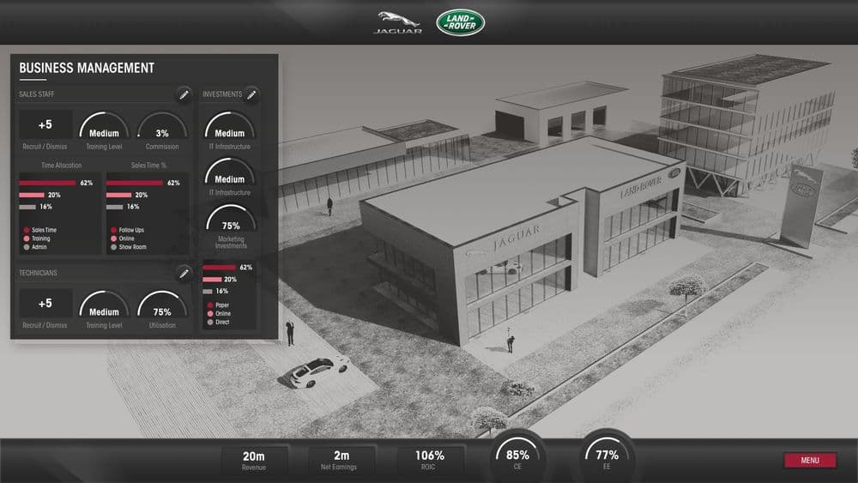Click the Sales Time legend dot
This screenshot has height=483, width=858.
27,230
